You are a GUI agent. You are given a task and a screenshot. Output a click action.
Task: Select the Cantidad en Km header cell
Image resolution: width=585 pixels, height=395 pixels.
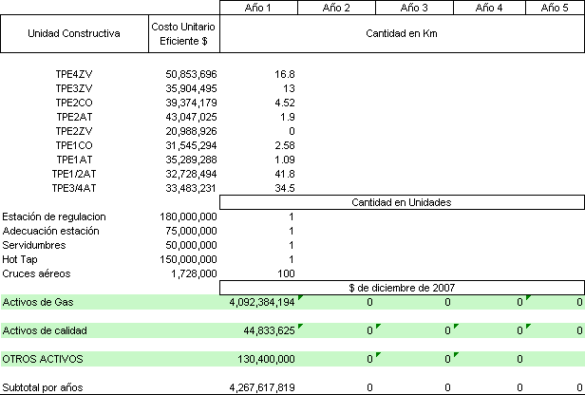pyautogui.click(x=402, y=33)
